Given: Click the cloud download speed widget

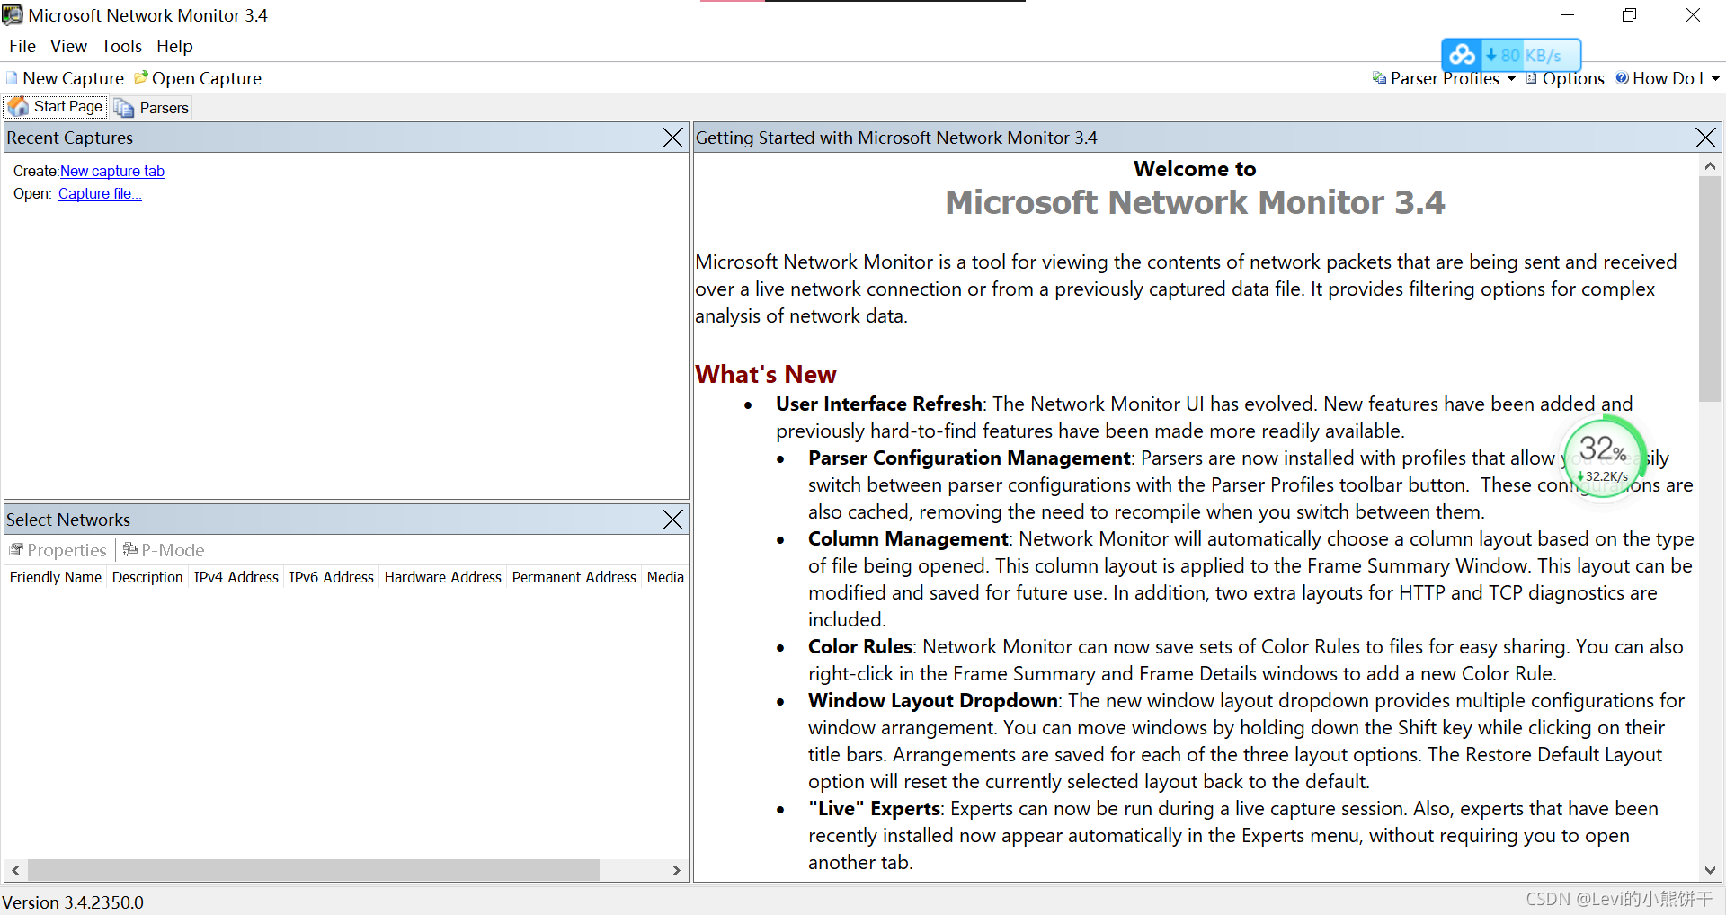Looking at the screenshot, I should point(1511,56).
